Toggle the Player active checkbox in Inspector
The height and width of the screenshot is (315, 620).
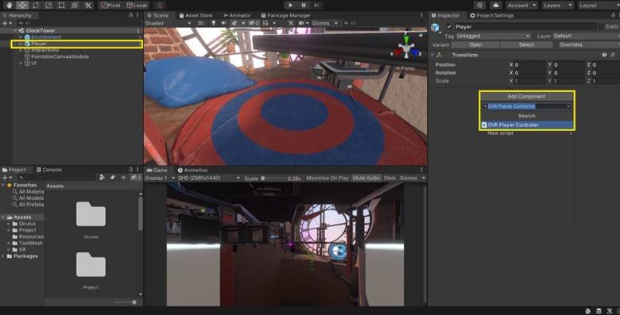point(449,26)
